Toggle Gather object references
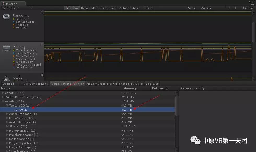 pos(68,84)
